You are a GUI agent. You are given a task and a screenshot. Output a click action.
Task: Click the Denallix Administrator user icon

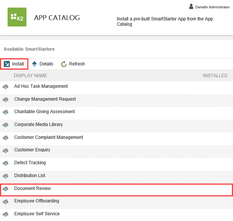click(191, 6)
